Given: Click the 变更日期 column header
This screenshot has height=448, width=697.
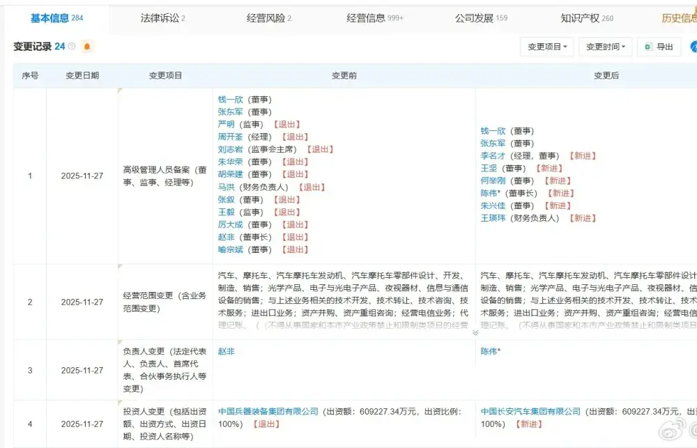Looking at the screenshot, I should 82,75.
